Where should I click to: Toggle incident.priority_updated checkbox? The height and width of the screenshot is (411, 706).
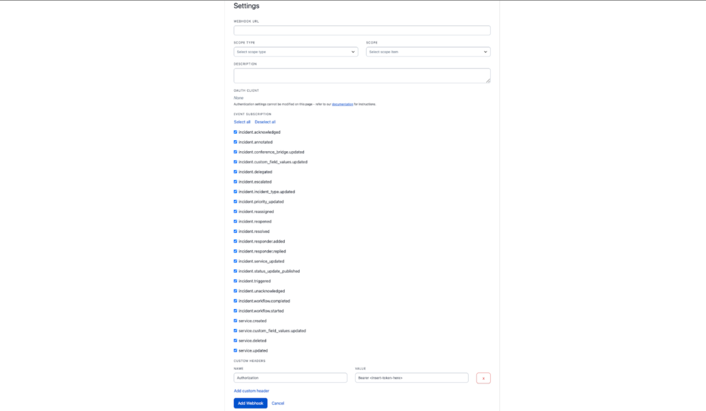[x=236, y=201]
